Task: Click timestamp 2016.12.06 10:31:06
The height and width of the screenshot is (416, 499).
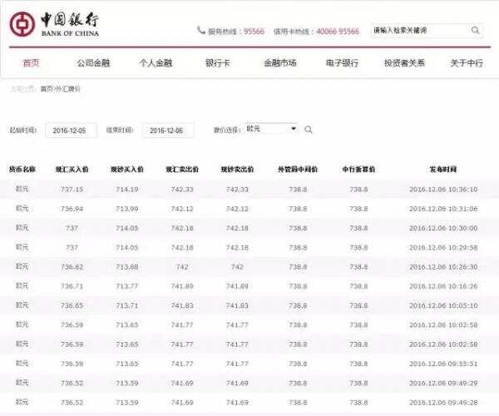Action: pos(443,209)
